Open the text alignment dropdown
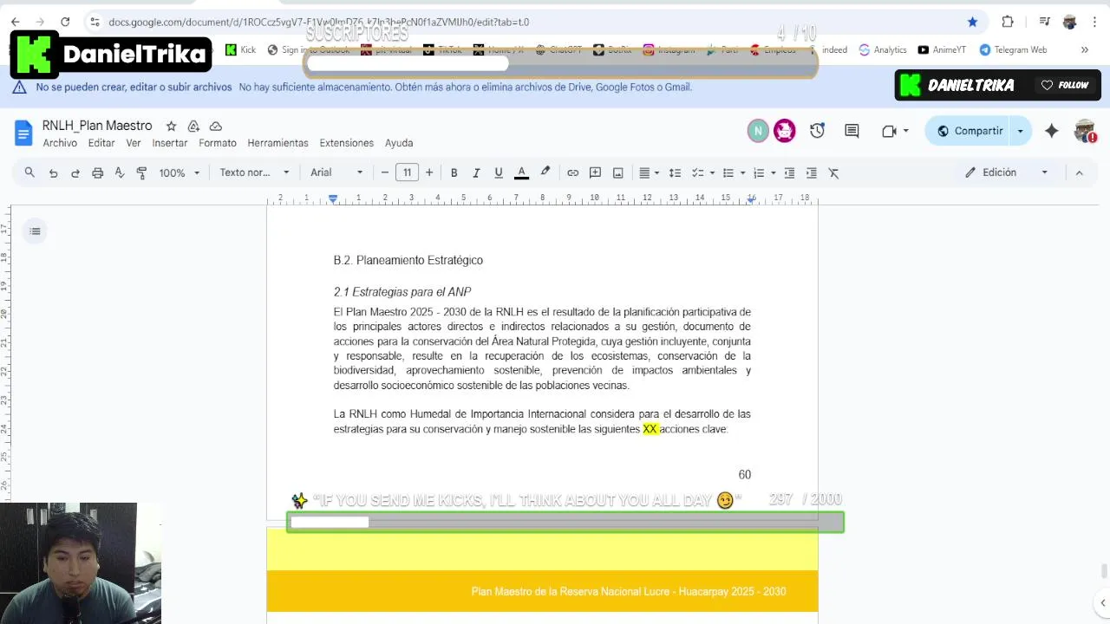The image size is (1110, 624). pyautogui.click(x=649, y=172)
